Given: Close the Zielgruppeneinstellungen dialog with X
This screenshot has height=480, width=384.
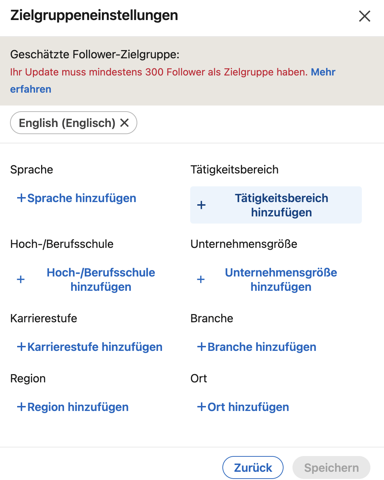Looking at the screenshot, I should pos(364,16).
